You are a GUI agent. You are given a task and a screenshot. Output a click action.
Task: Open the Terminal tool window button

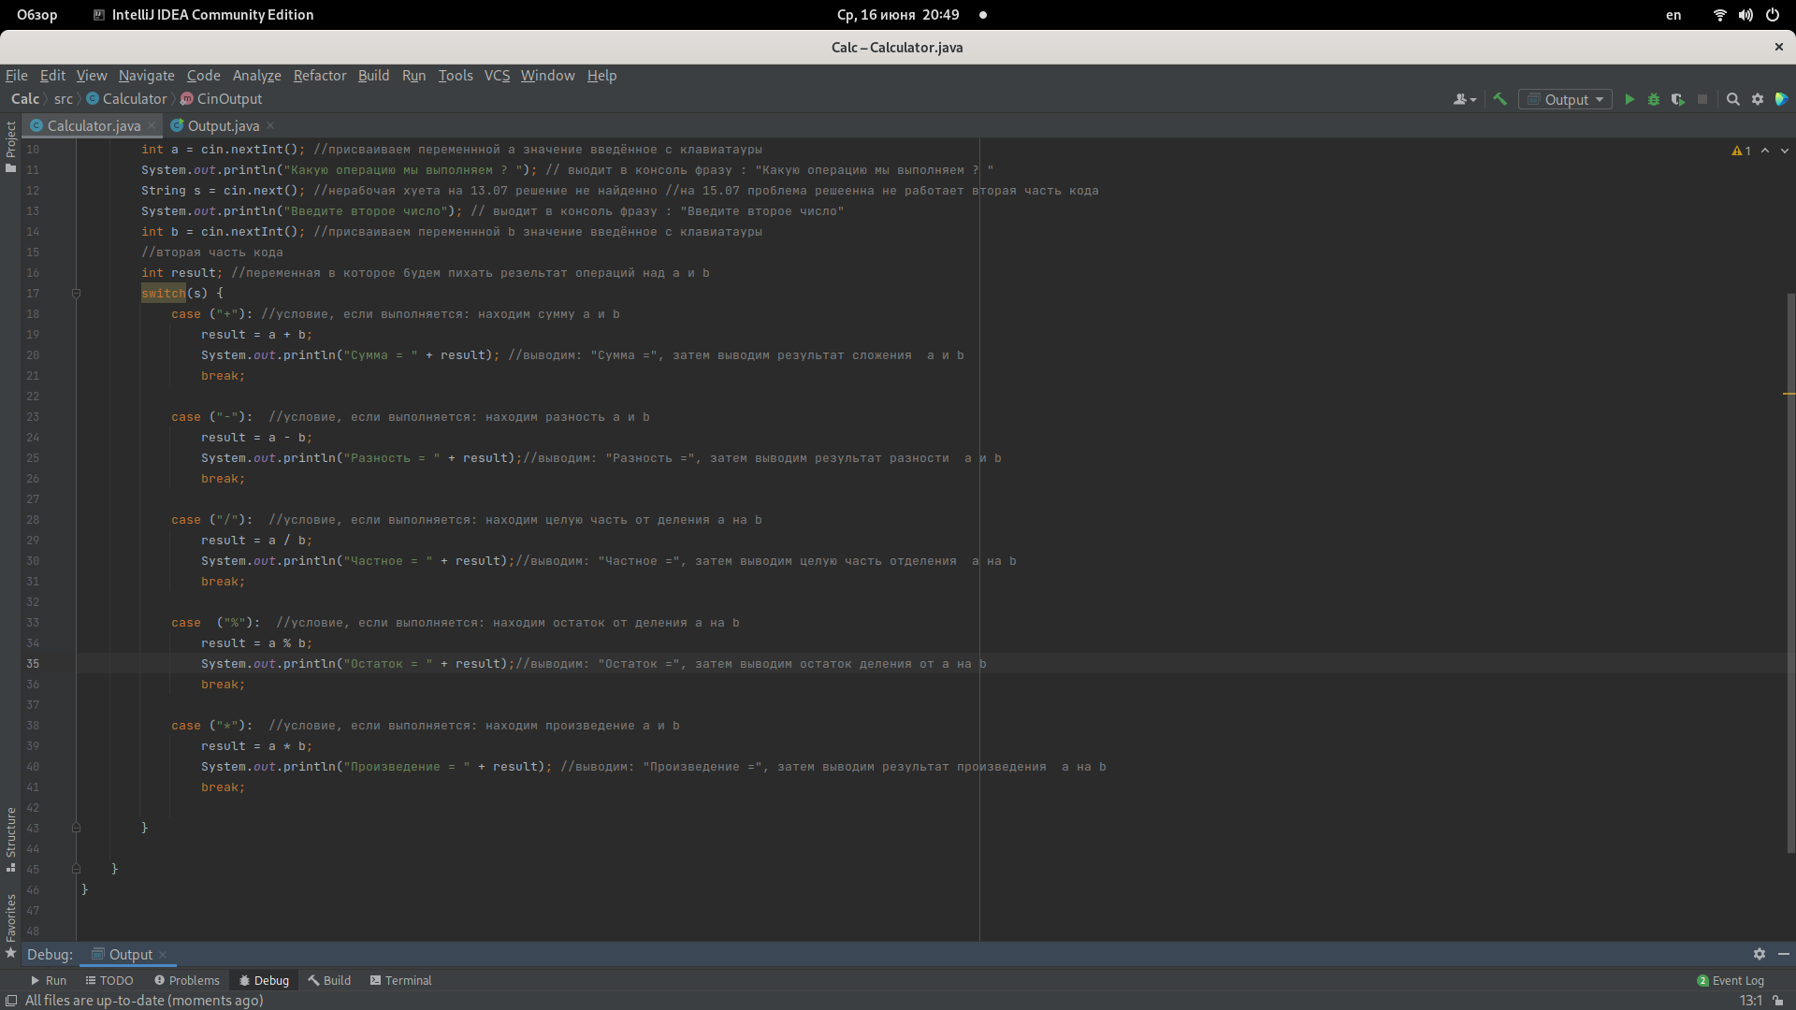click(x=400, y=980)
